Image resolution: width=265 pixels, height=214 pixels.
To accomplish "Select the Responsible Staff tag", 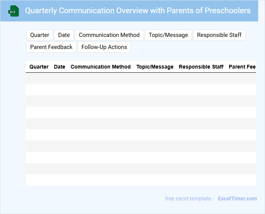I will point(219,35).
